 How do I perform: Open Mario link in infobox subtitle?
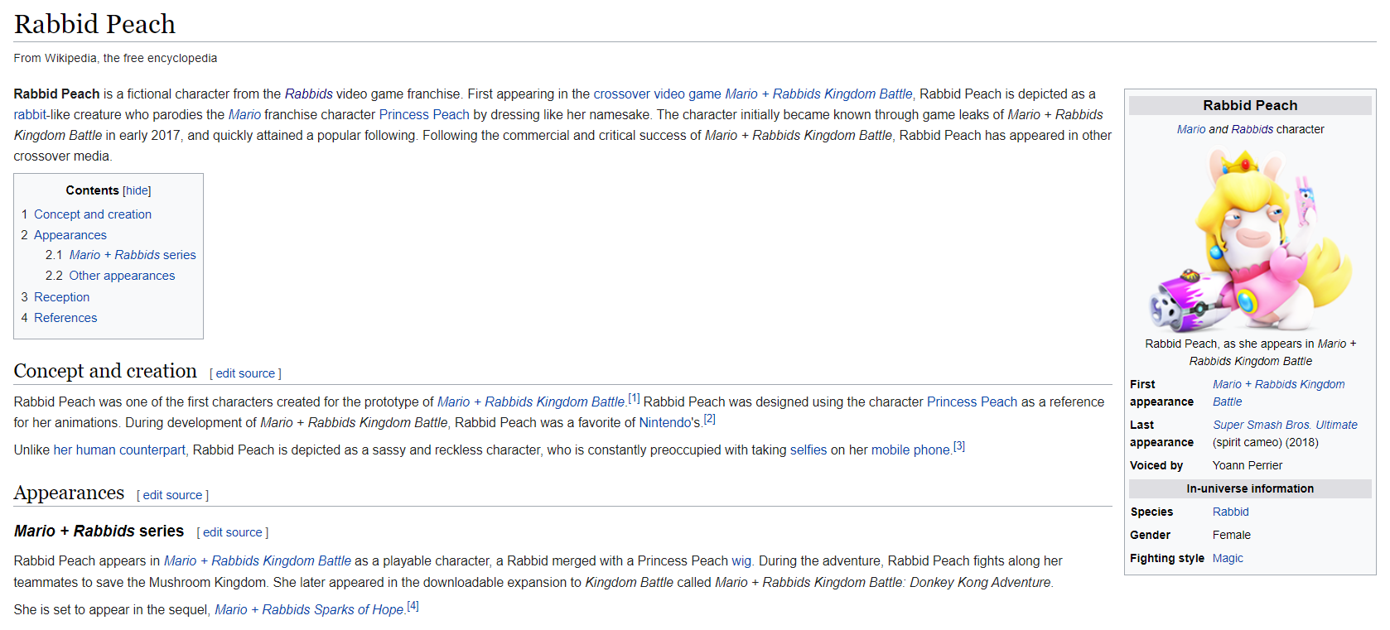click(1191, 129)
